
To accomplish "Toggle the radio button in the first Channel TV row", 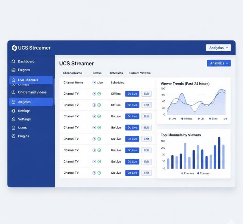I will click(94, 94).
